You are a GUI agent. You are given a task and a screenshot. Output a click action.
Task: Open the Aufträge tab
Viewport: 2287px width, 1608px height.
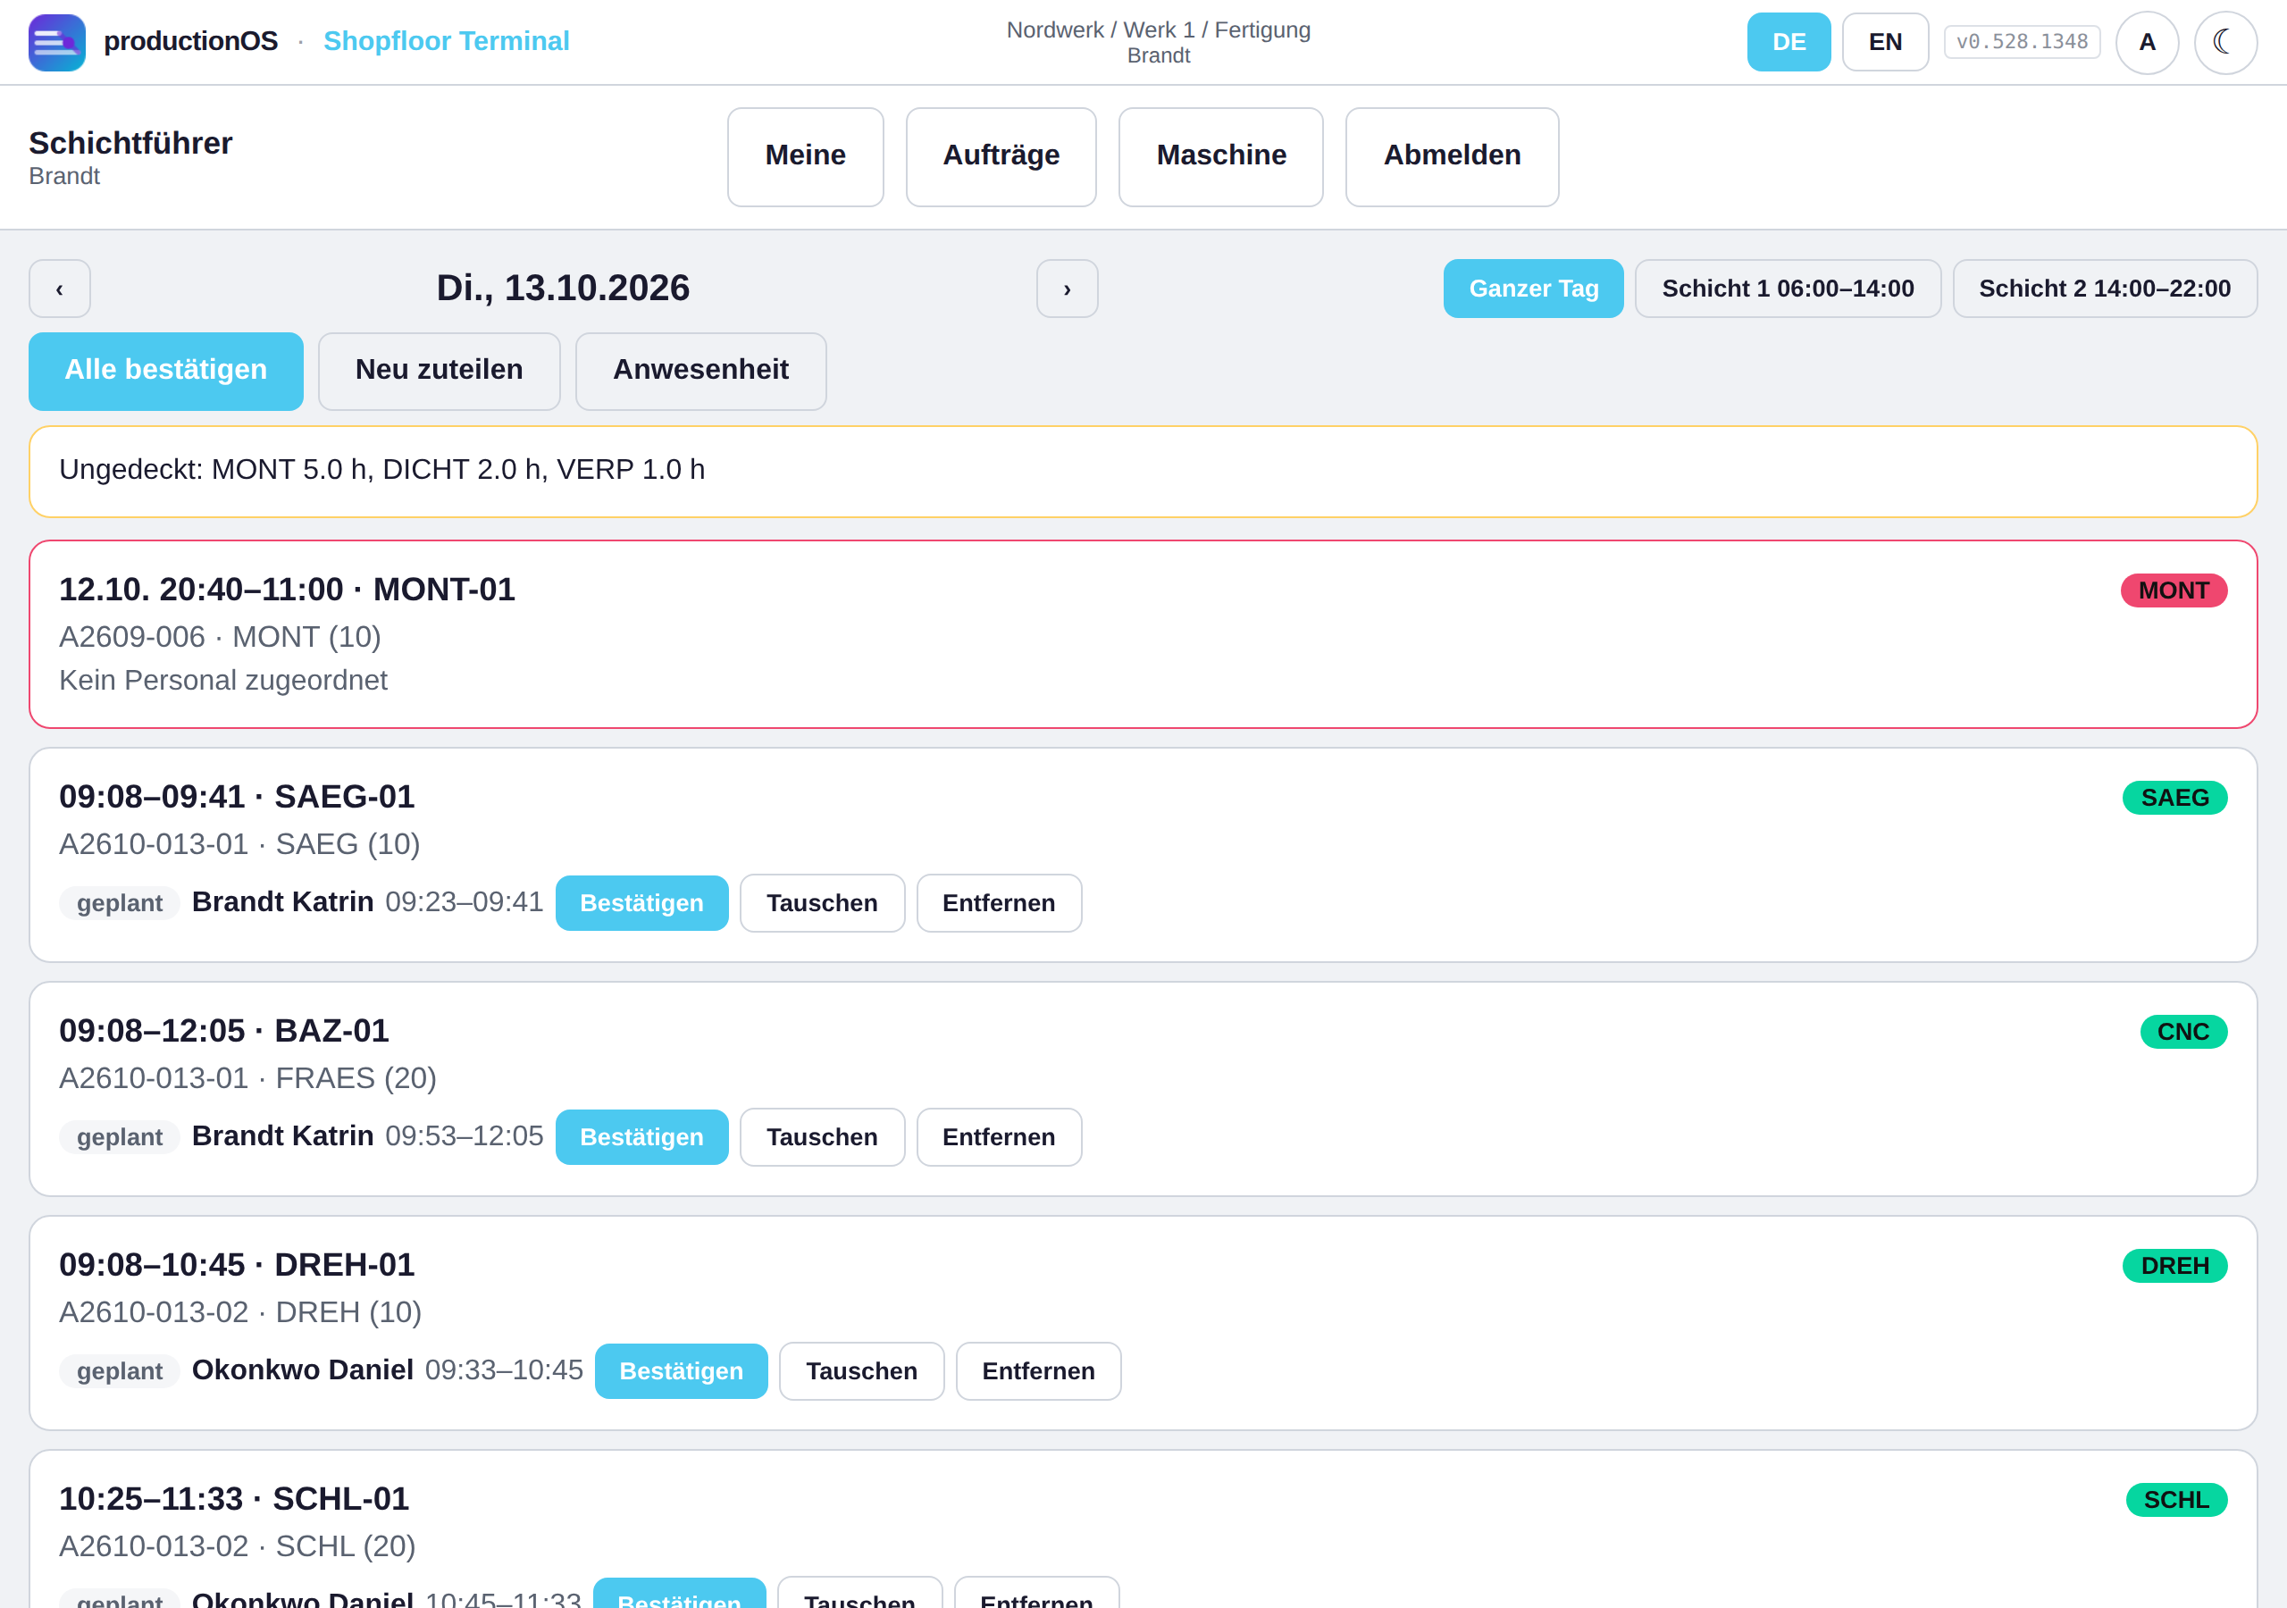[1000, 156]
